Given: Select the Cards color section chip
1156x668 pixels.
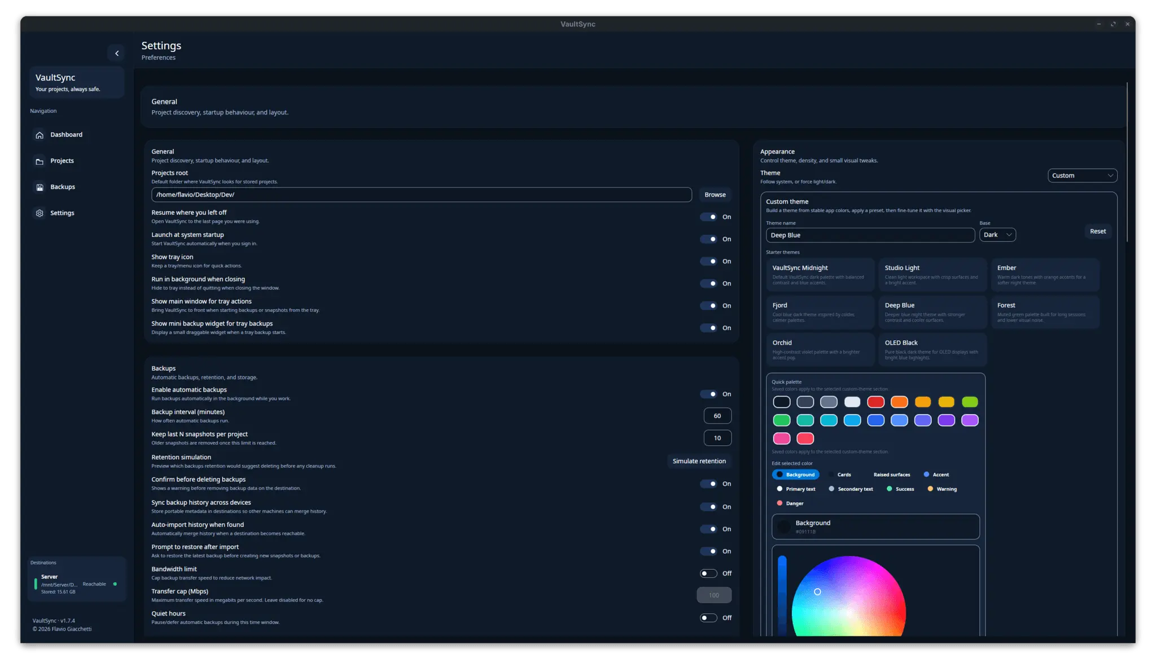Looking at the screenshot, I should pos(839,474).
